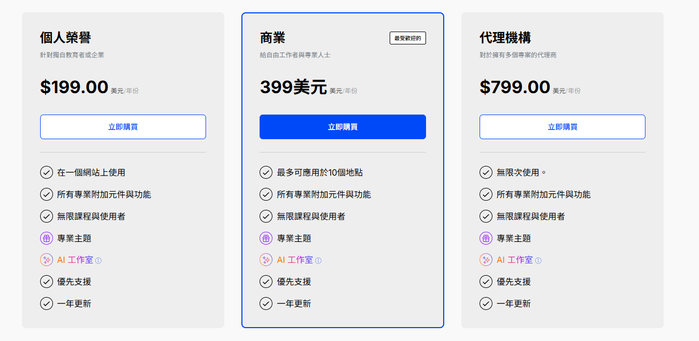
Task: Click the gift icon beside 專業主題 in 商業
Action: tap(266, 238)
